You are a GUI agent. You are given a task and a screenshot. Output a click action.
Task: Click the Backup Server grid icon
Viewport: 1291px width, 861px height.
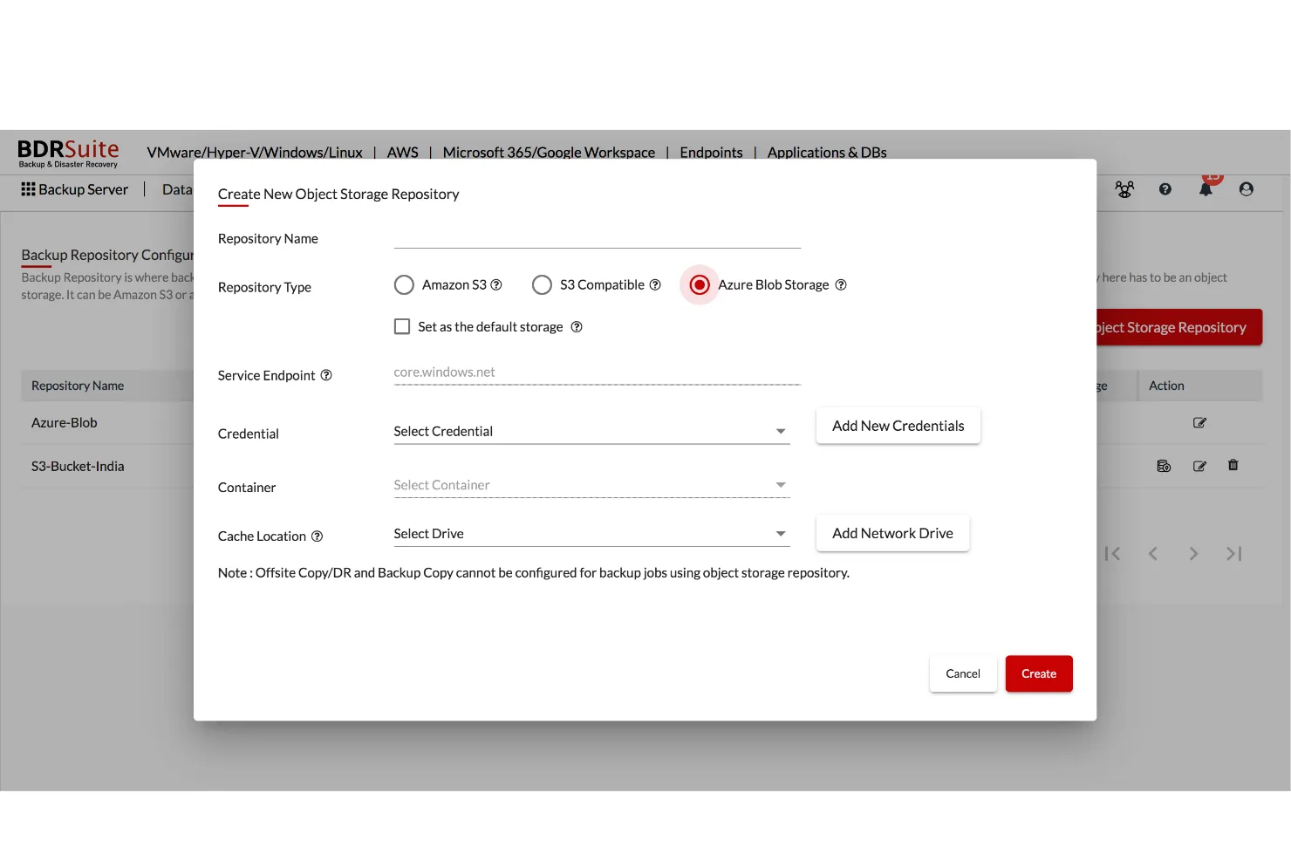[28, 189]
